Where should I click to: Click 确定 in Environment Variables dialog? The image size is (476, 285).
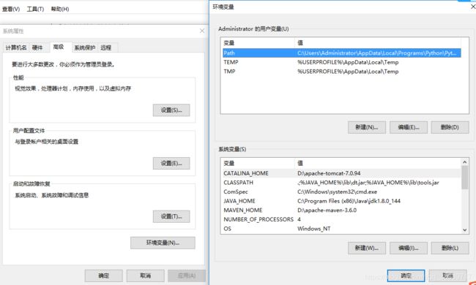[406, 275]
